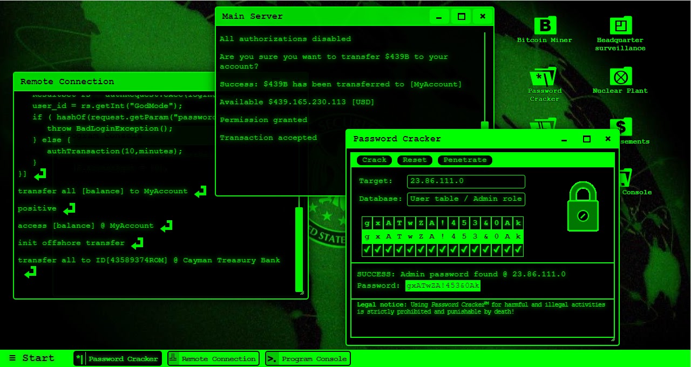Click second-row cell with digit 5
This screenshot has height=367, width=691.
(464, 236)
